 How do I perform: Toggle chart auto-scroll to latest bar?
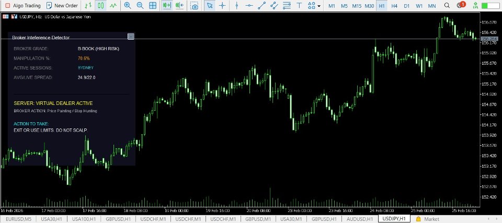coord(166,5)
